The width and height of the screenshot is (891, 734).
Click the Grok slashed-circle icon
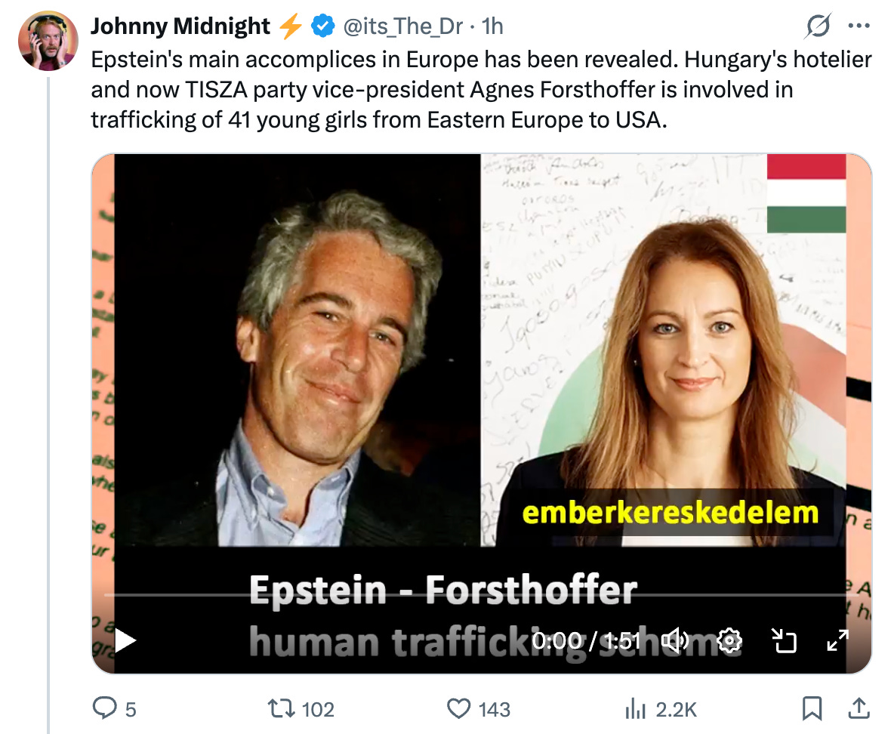tap(818, 26)
